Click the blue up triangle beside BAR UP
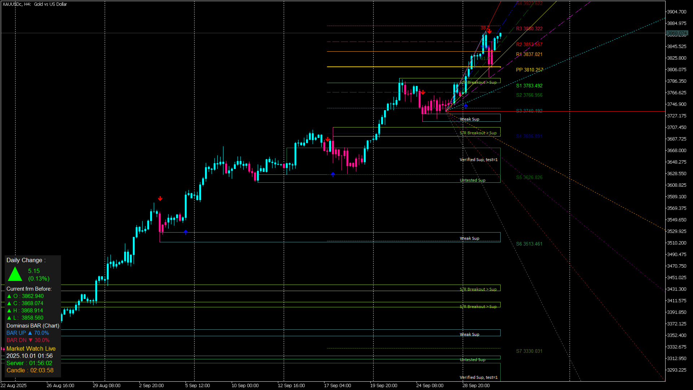The width and height of the screenshot is (693, 390). (30, 333)
